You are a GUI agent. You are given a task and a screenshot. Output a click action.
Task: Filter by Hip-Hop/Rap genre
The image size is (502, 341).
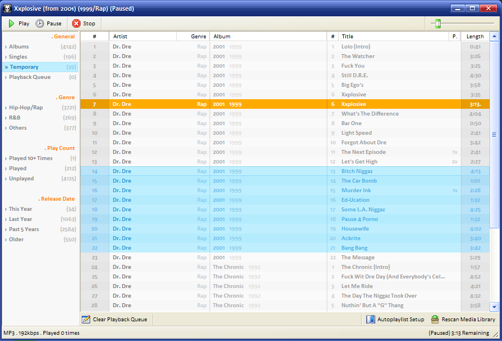[x=41, y=108]
